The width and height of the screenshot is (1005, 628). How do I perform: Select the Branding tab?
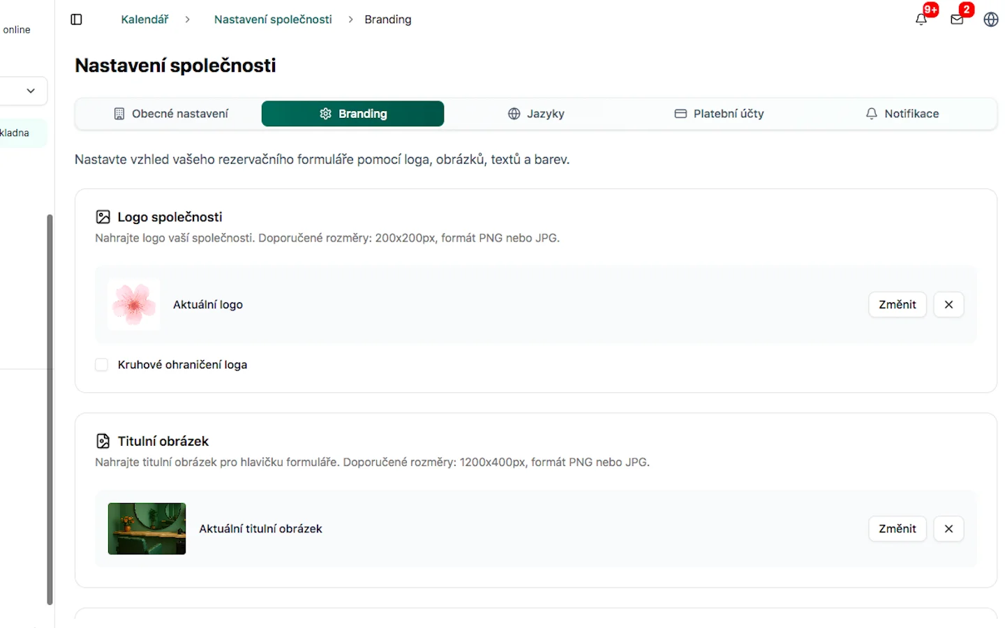point(352,114)
